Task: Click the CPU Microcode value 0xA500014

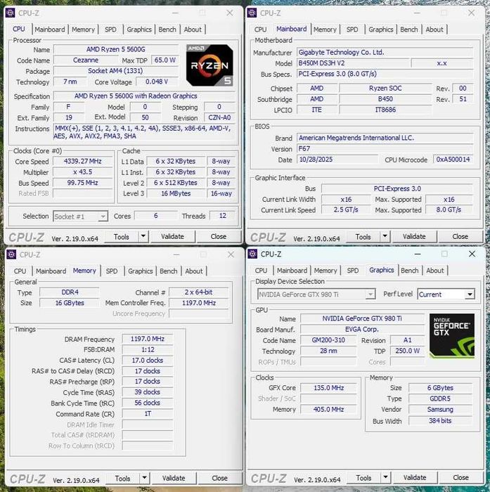Action: (453, 160)
